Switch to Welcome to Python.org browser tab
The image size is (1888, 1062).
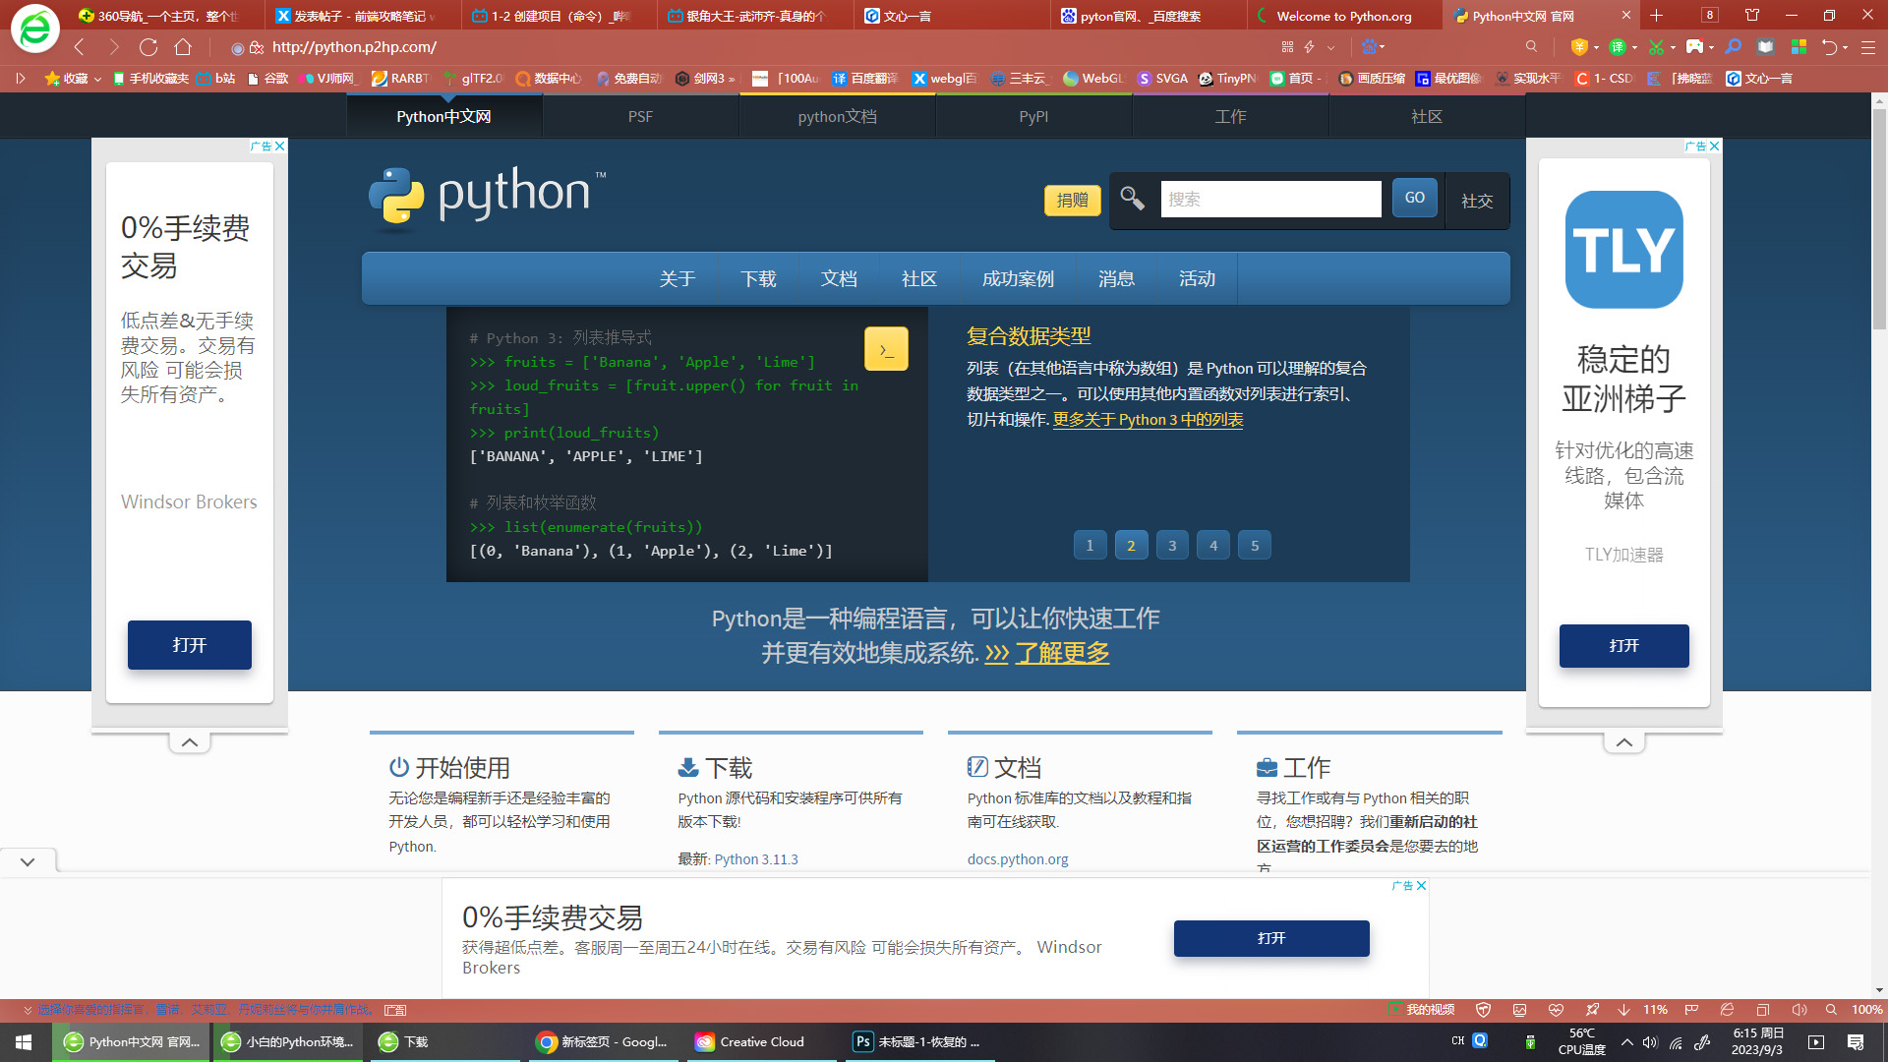click(x=1344, y=16)
